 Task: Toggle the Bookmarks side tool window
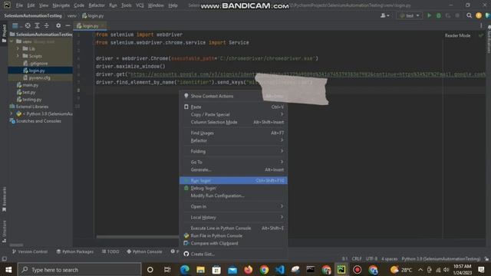[4, 199]
